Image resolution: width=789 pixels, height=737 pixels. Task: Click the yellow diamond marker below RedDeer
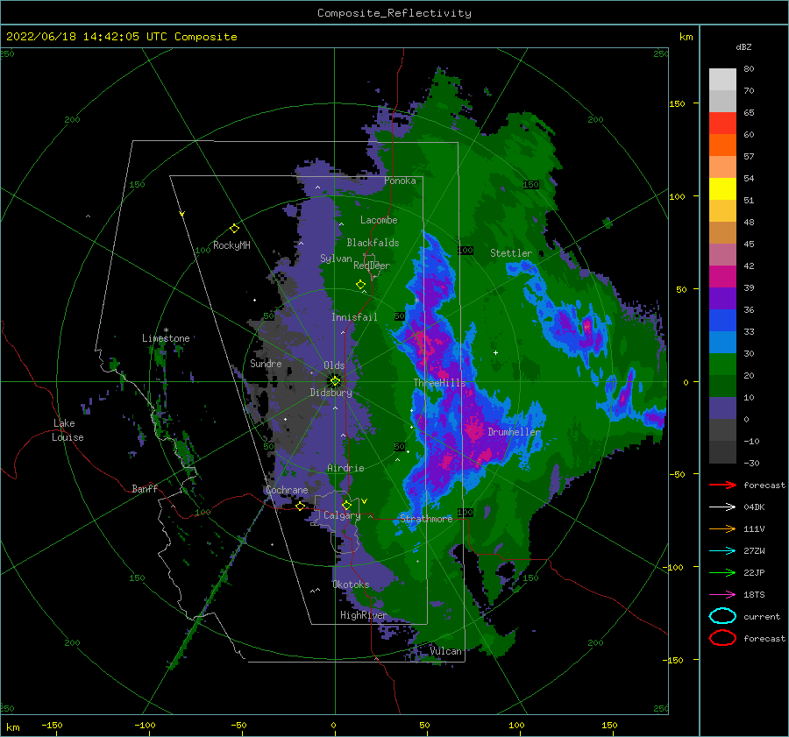[360, 285]
